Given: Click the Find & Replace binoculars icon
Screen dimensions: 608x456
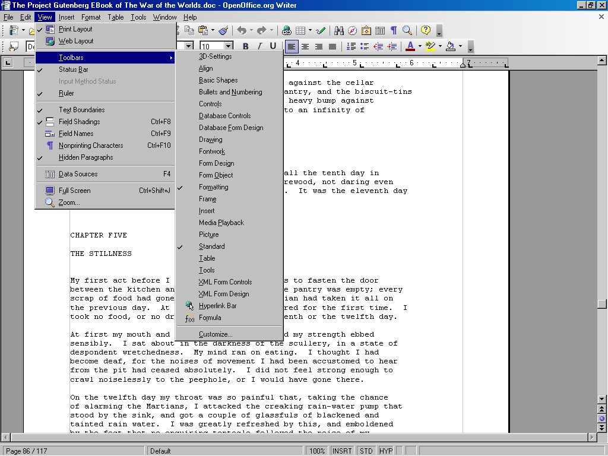Looking at the screenshot, I should 339,30.
